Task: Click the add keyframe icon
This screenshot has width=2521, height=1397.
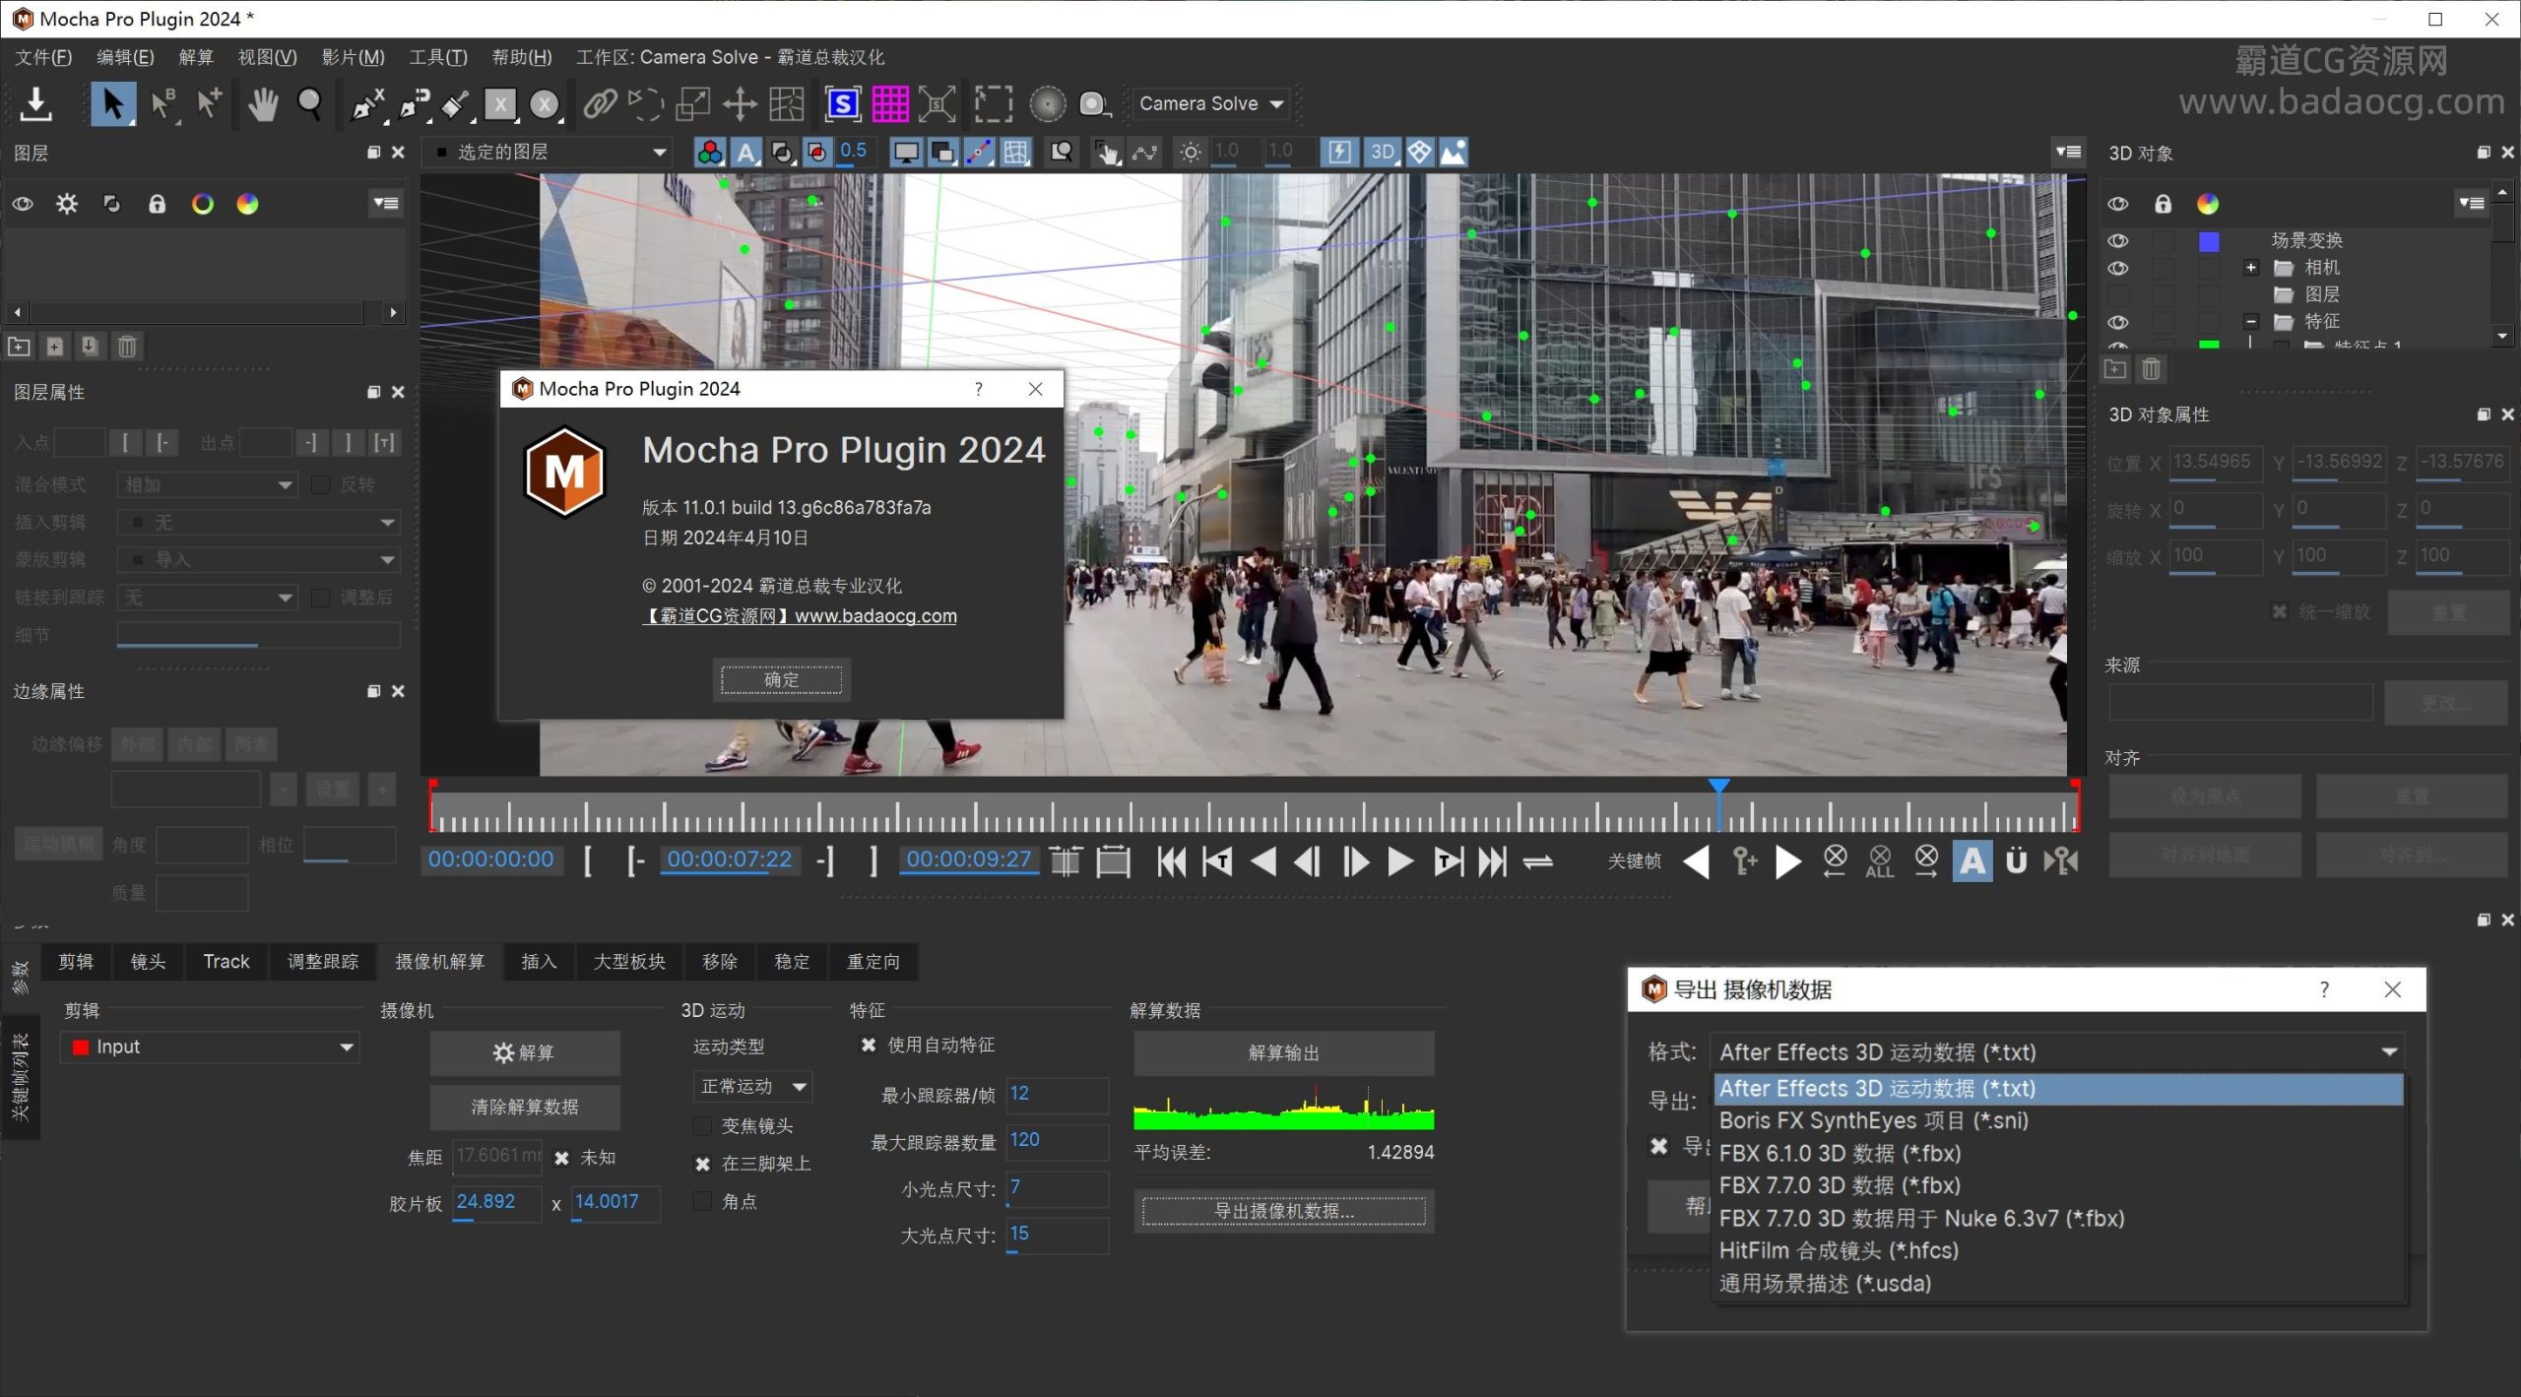Action: click(1744, 861)
